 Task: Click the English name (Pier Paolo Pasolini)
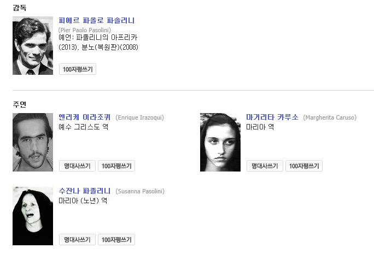85,29
